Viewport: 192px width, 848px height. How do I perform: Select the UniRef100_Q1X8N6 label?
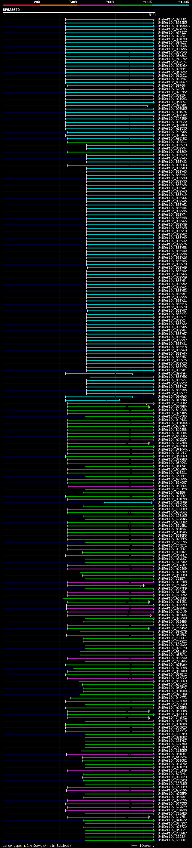point(172,400)
